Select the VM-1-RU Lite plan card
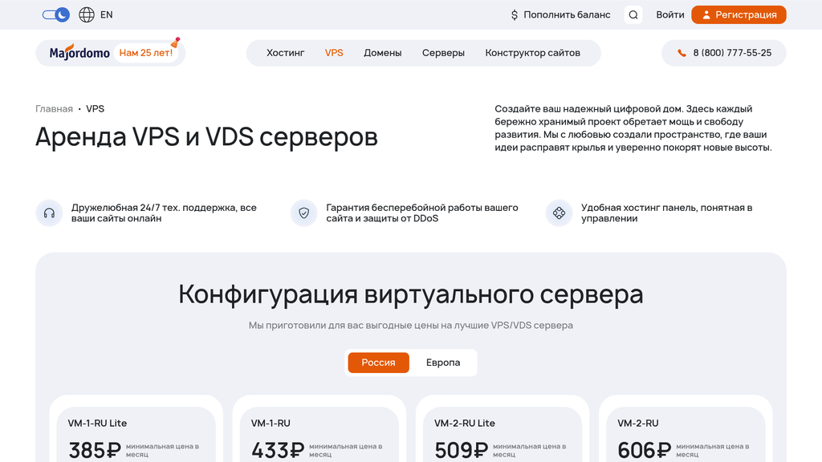Screen dimensions: 822x462 click(136, 429)
